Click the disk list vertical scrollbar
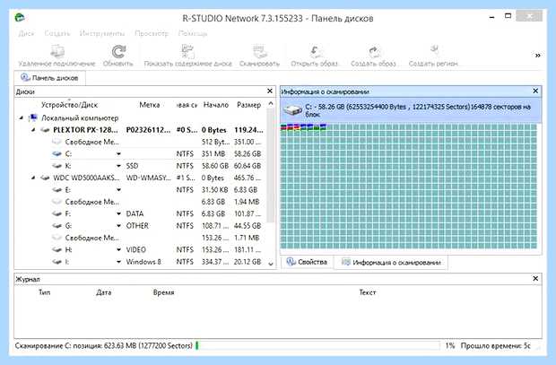 coord(271,165)
